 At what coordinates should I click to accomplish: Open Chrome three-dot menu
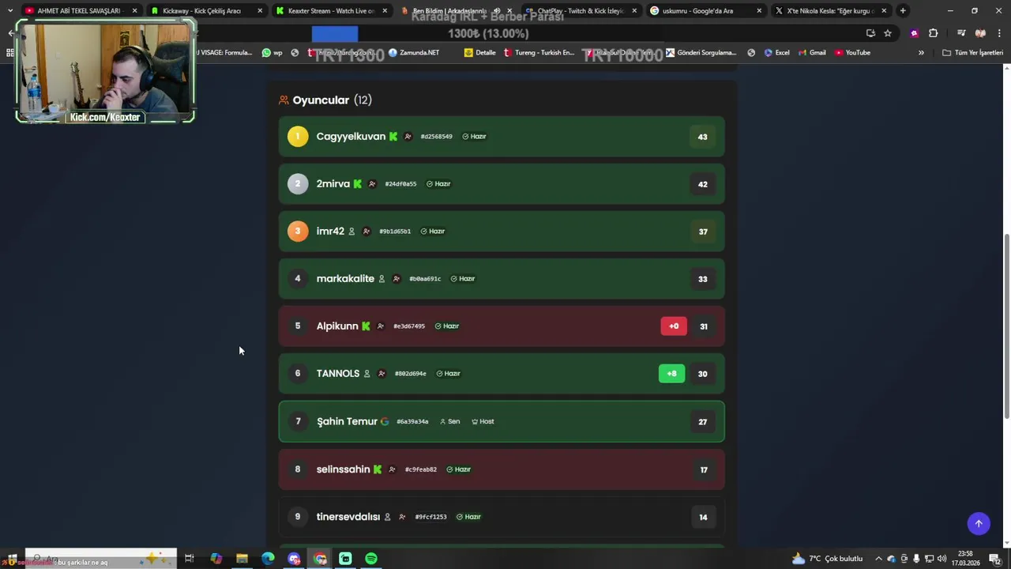pyautogui.click(x=999, y=33)
